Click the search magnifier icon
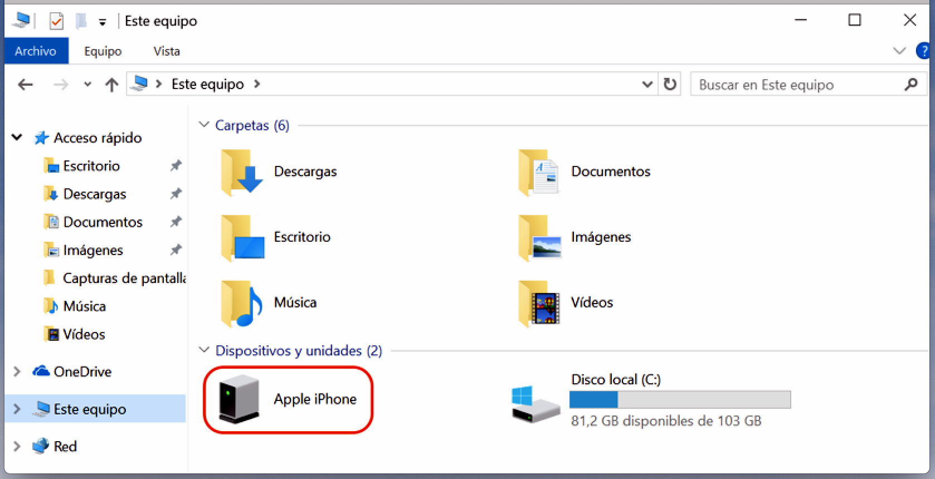The height and width of the screenshot is (479, 935). click(911, 85)
